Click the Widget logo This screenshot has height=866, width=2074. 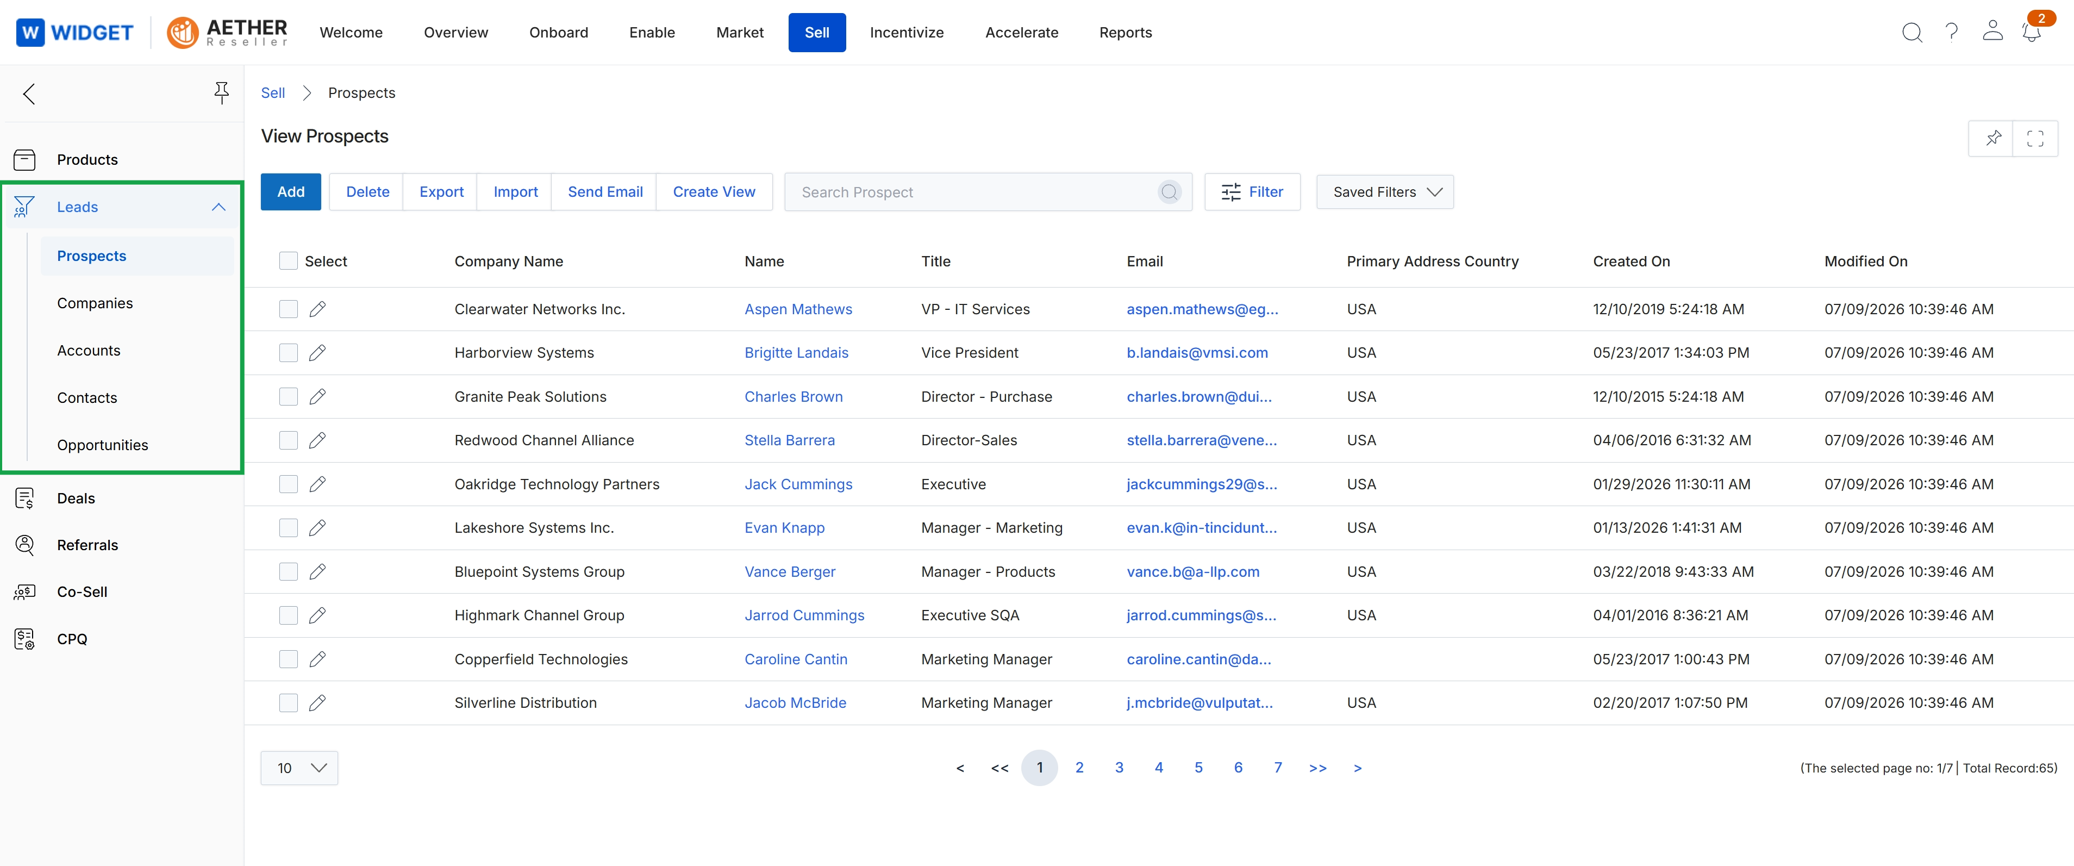(x=74, y=32)
